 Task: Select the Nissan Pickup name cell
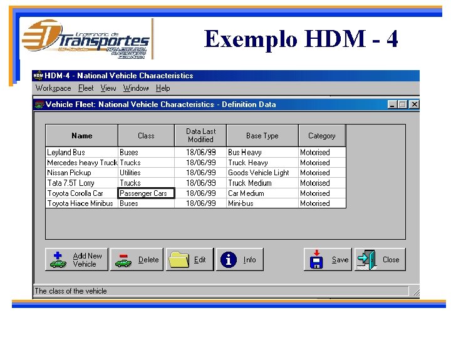point(81,173)
